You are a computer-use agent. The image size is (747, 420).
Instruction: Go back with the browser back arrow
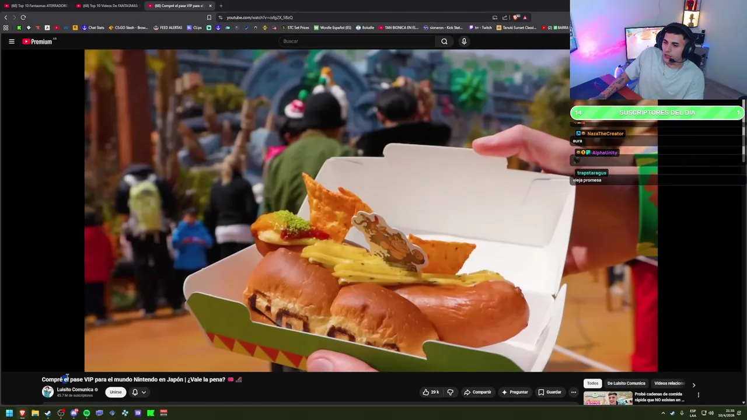(6, 17)
